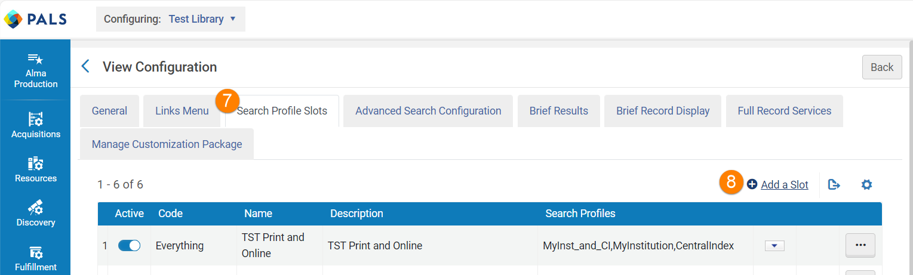Click the Description column header
Image resolution: width=913 pixels, height=275 pixels.
point(356,214)
